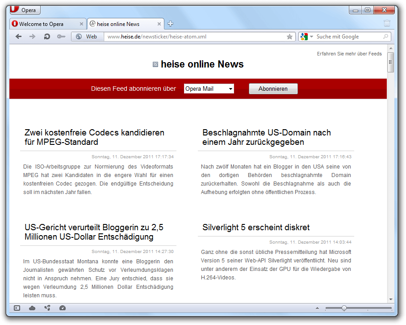The height and width of the screenshot is (325, 406).
Task: Click the Web site info badge
Action: 88,37
